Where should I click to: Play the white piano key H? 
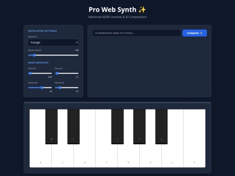[151, 156]
